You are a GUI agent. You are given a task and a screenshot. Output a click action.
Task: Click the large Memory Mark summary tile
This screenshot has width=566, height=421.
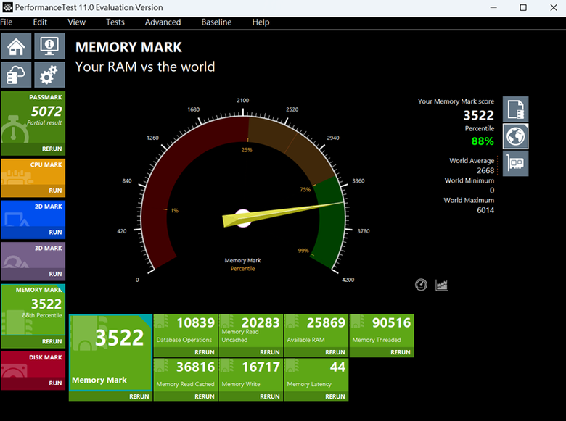(x=110, y=352)
